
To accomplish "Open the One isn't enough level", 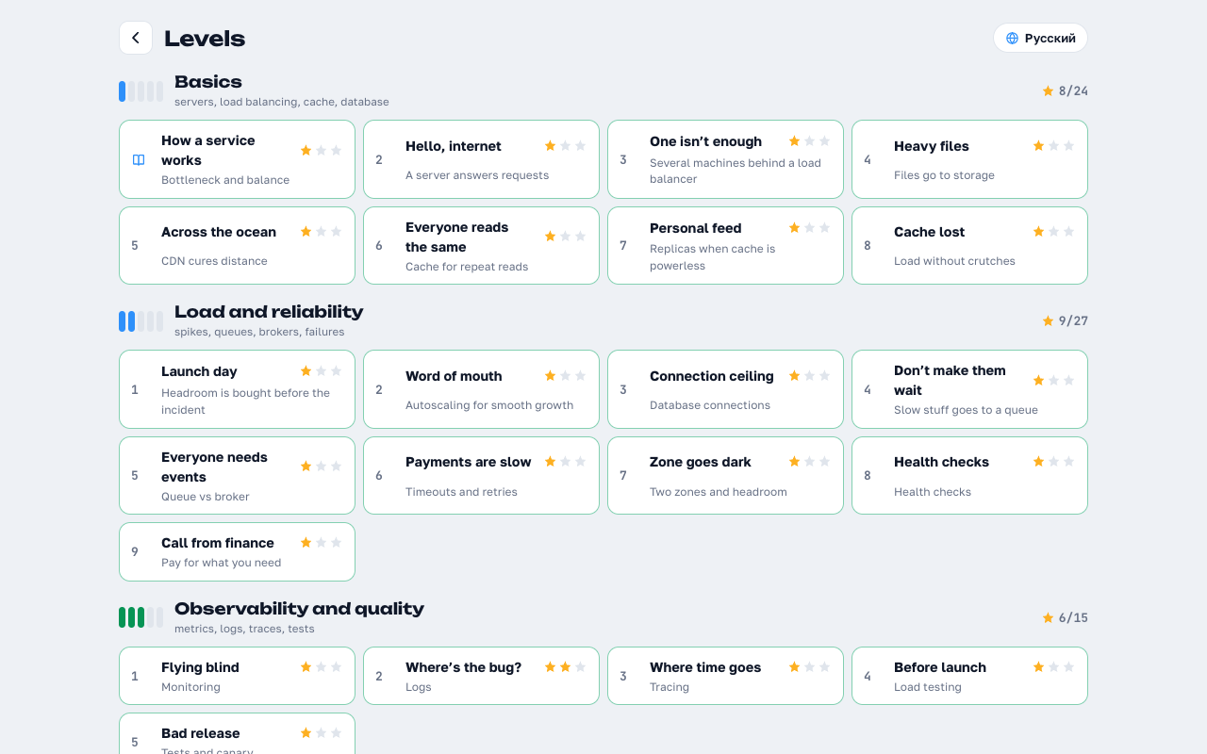I will tap(725, 159).
